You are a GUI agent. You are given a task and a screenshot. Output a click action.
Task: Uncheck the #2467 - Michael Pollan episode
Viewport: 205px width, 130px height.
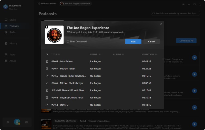[x=47, y=69]
